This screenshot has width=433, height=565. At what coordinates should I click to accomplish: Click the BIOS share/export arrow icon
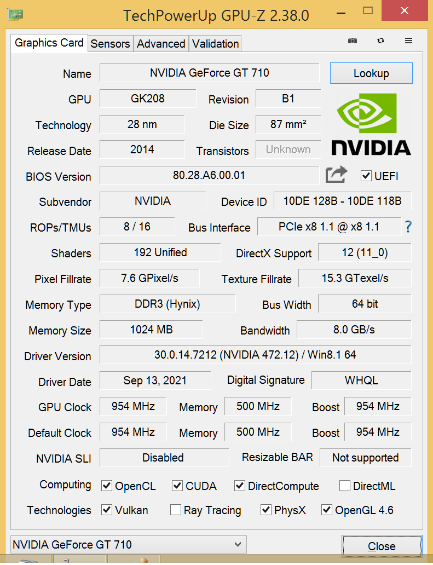point(336,175)
